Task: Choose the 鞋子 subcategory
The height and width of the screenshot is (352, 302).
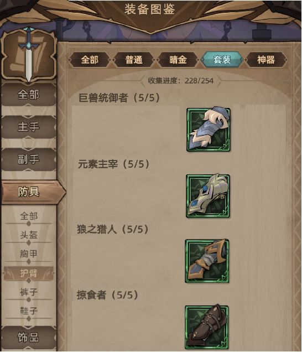Action: tap(29, 311)
